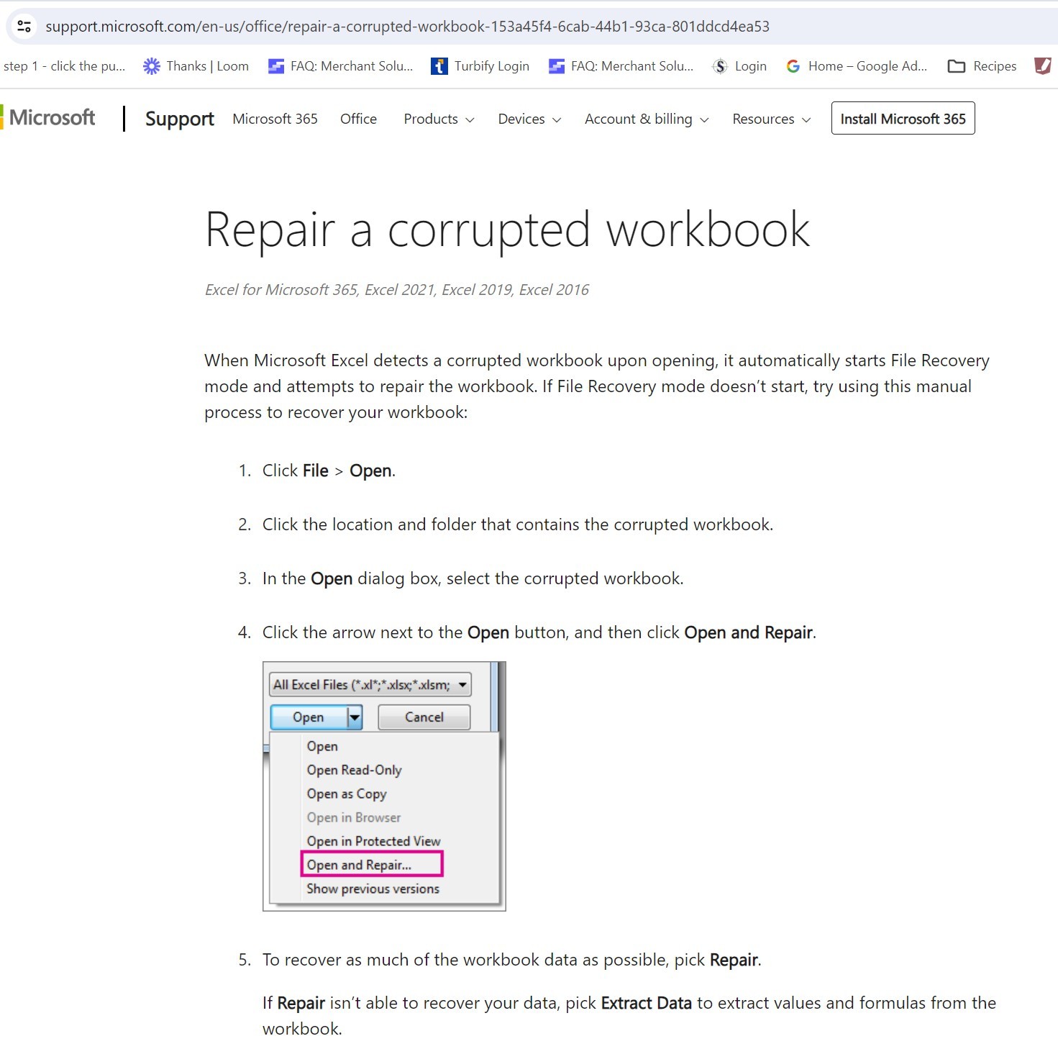Open the Thanks | Loom bookmark
Viewport: 1058px width, 1049px height.
pyautogui.click(x=194, y=65)
